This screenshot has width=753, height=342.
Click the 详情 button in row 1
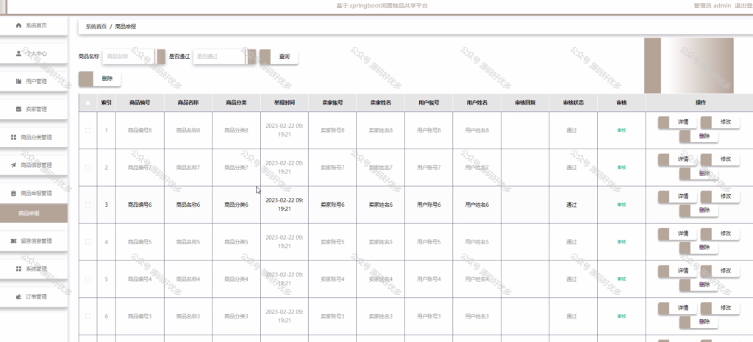point(677,122)
